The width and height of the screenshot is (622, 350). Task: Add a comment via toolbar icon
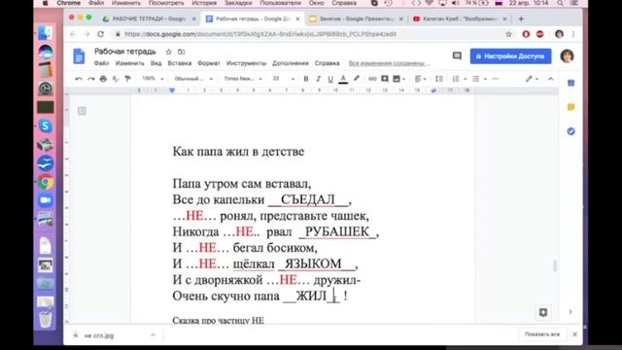coord(385,79)
